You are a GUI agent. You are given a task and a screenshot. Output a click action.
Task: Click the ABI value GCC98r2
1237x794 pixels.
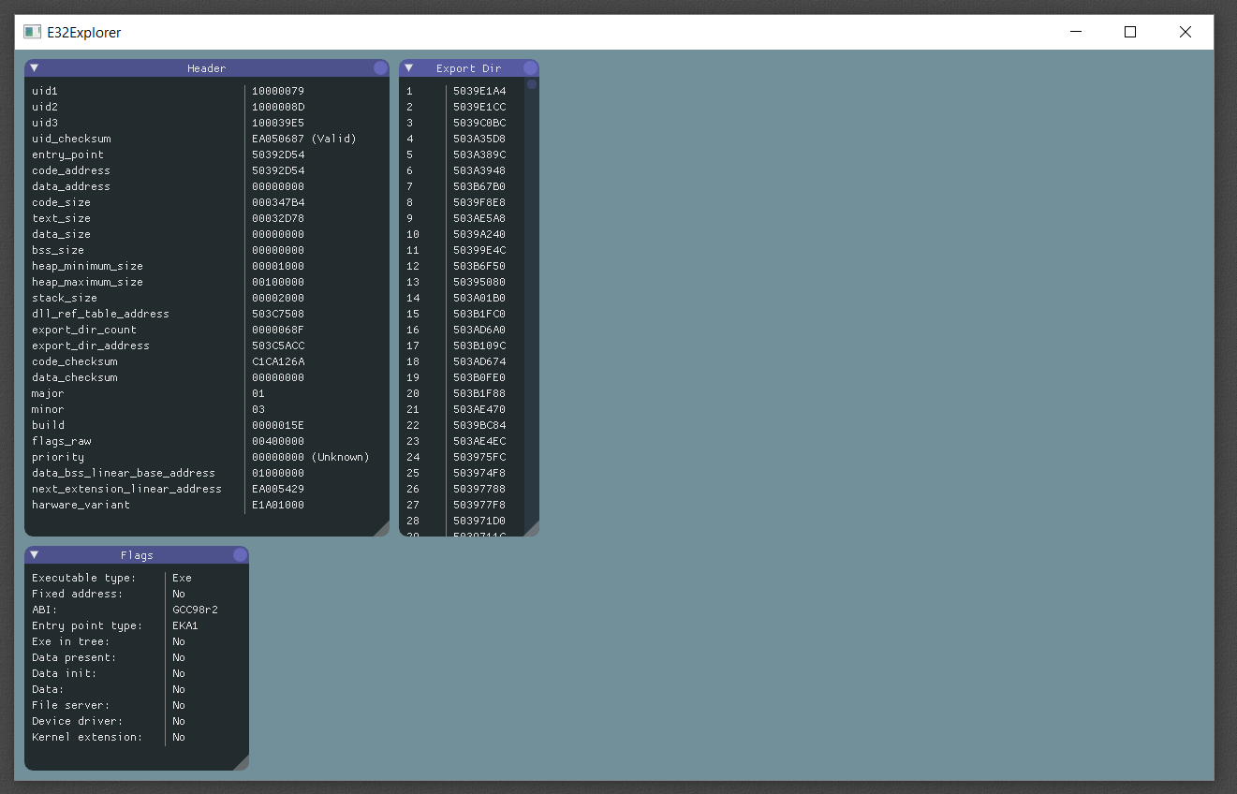click(195, 610)
